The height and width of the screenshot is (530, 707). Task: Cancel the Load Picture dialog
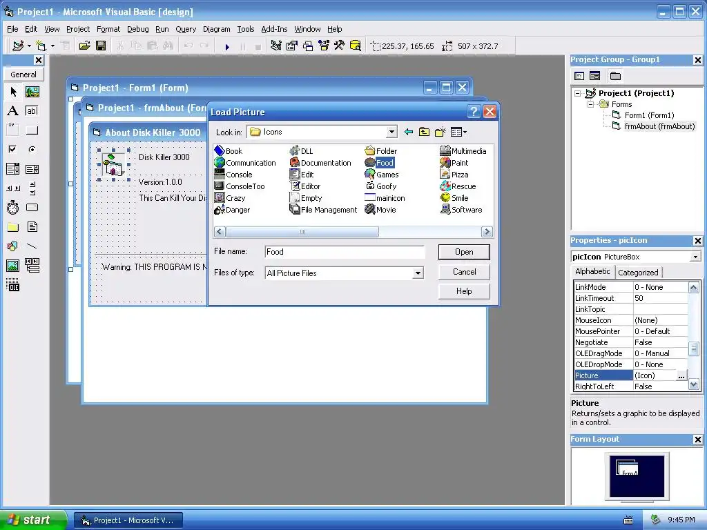464,272
